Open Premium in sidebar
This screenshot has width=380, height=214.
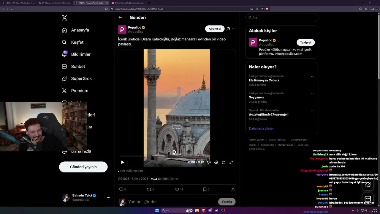[75, 91]
